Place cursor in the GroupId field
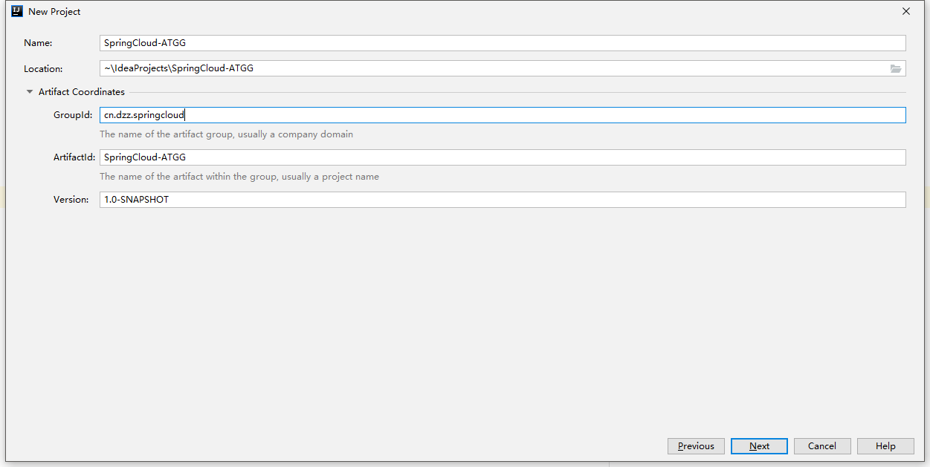 pos(503,115)
